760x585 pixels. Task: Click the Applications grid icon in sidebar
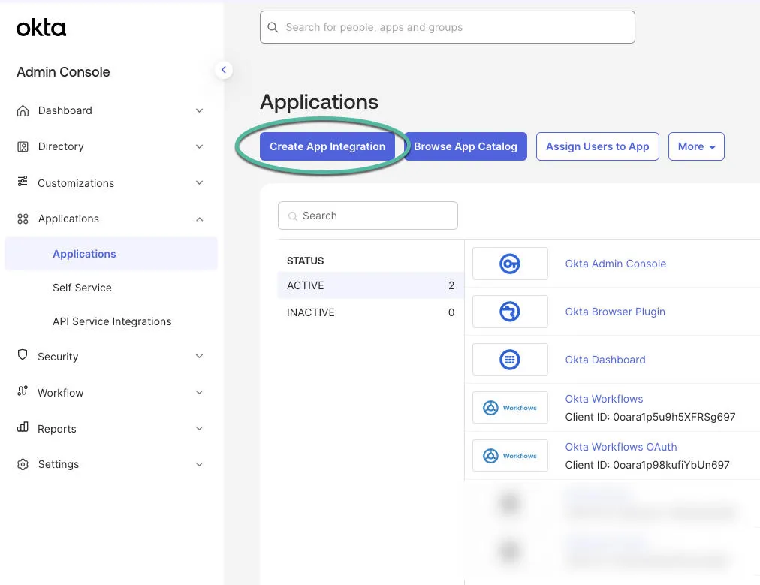tap(23, 219)
